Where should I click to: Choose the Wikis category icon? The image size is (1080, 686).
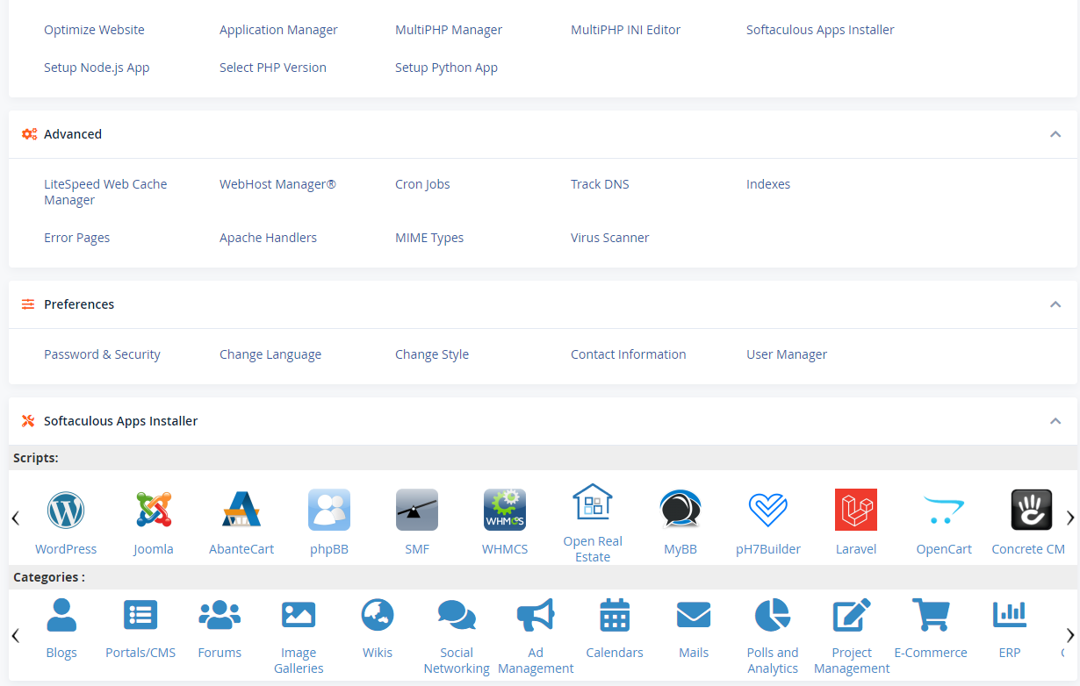[x=378, y=615]
